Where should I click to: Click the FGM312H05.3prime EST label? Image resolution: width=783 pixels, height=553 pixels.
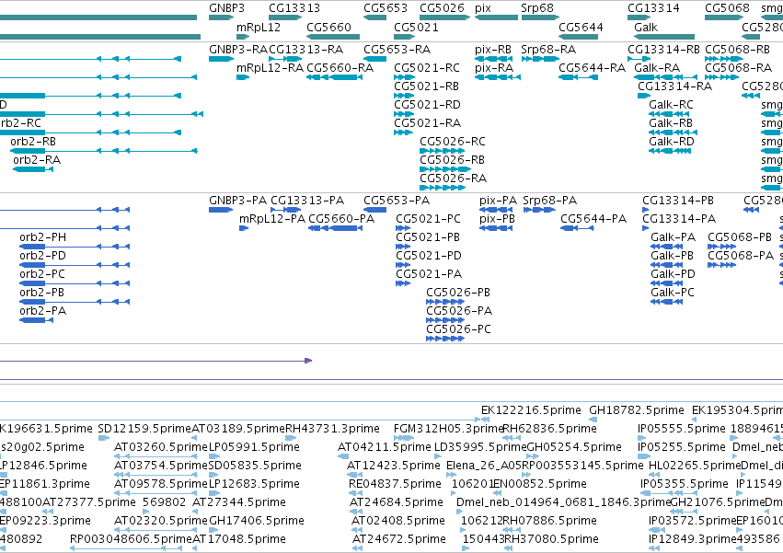(448, 429)
